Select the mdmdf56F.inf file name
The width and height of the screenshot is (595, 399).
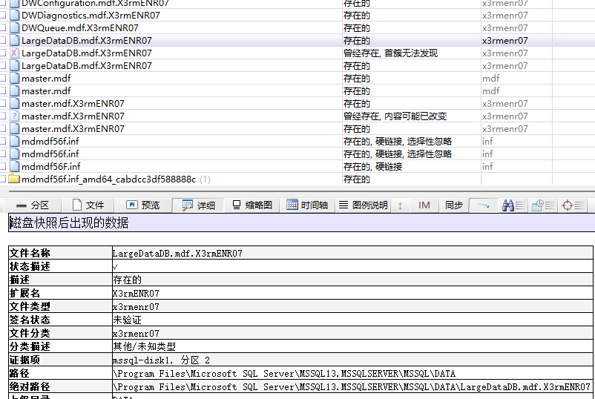click(x=51, y=166)
